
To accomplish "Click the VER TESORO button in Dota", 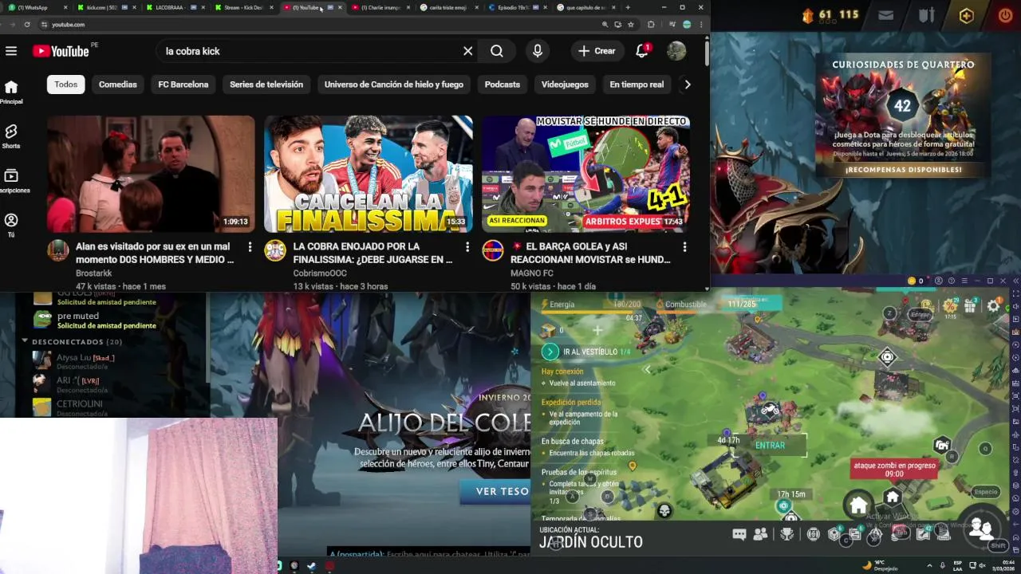I will (501, 491).
